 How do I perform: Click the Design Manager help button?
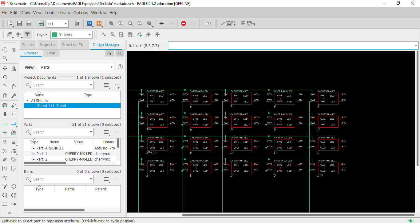[x=120, y=67]
